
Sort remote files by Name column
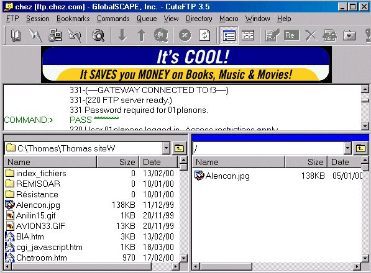coord(239,162)
